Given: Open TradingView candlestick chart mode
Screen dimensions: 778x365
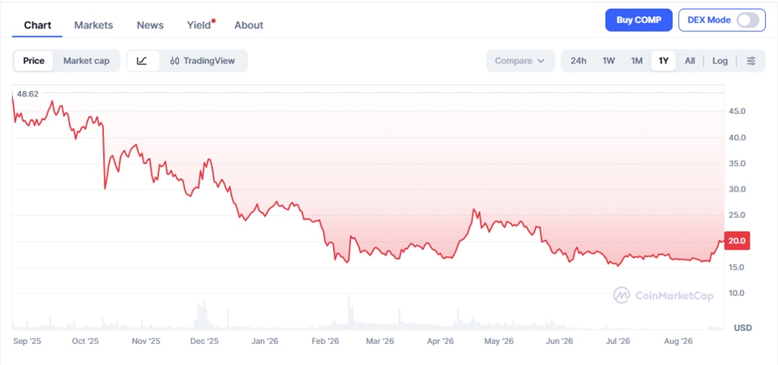Looking at the screenshot, I should click(203, 61).
